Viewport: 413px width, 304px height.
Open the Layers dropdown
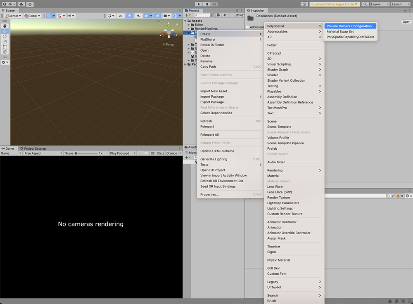(379, 4)
